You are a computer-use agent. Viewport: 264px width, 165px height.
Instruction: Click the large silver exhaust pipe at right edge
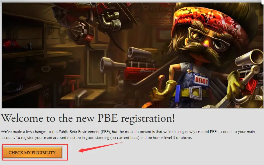[249, 58]
